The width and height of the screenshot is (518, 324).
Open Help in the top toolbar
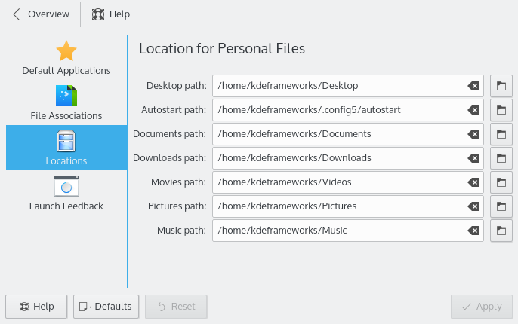[x=110, y=14]
